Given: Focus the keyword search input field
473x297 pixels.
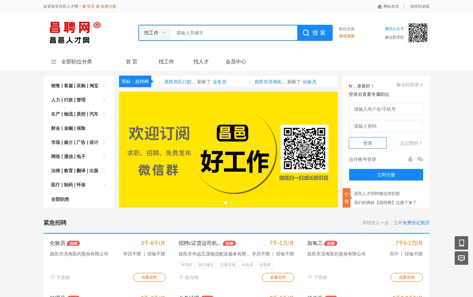Looking at the screenshot, I should click(x=234, y=33).
